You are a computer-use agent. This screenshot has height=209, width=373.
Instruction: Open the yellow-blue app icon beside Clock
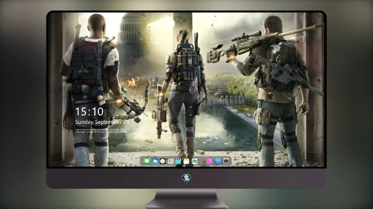170,161
